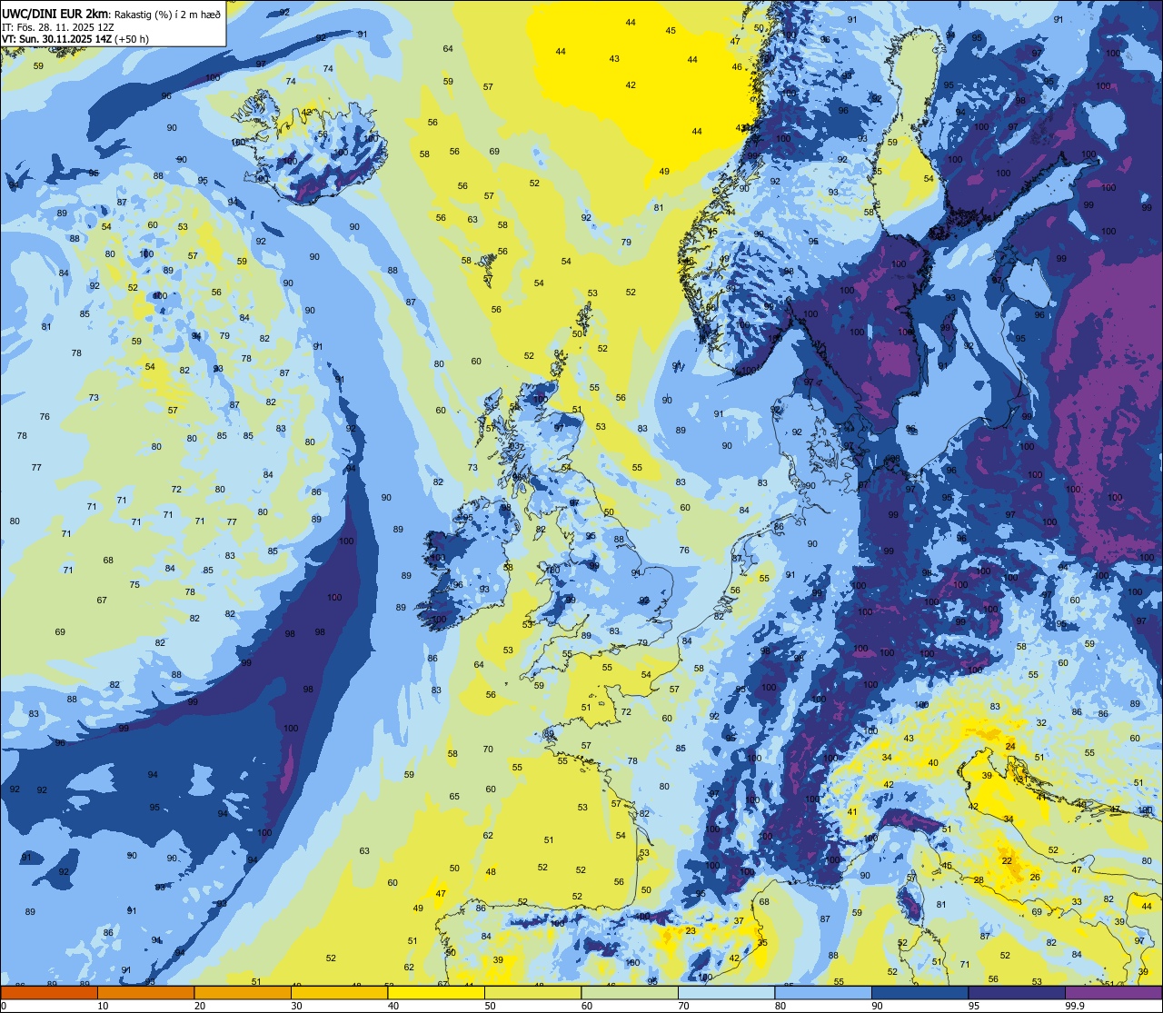
Task: Click the 'Rakastig (%) í 2 m hæð' label
Action: pos(166,14)
